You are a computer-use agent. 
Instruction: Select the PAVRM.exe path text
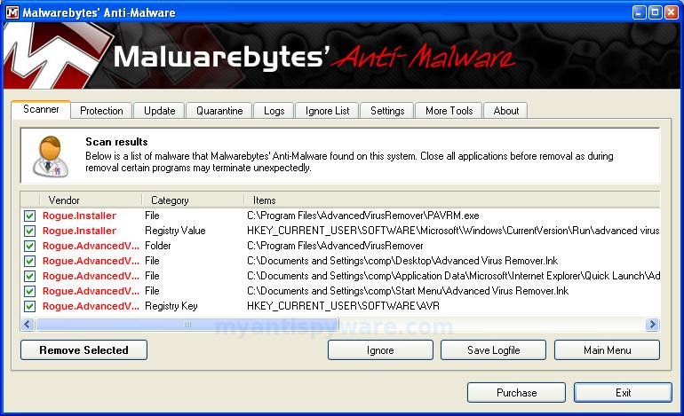click(363, 216)
